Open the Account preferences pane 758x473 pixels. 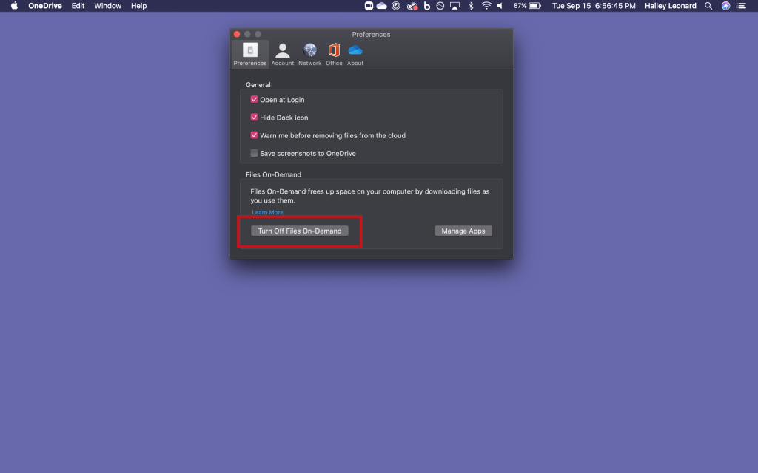[282, 53]
